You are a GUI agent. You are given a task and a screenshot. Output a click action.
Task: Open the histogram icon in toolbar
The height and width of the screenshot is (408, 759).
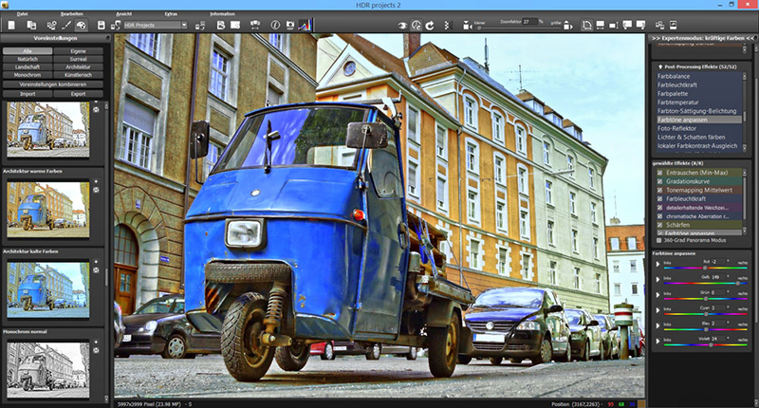(x=304, y=25)
